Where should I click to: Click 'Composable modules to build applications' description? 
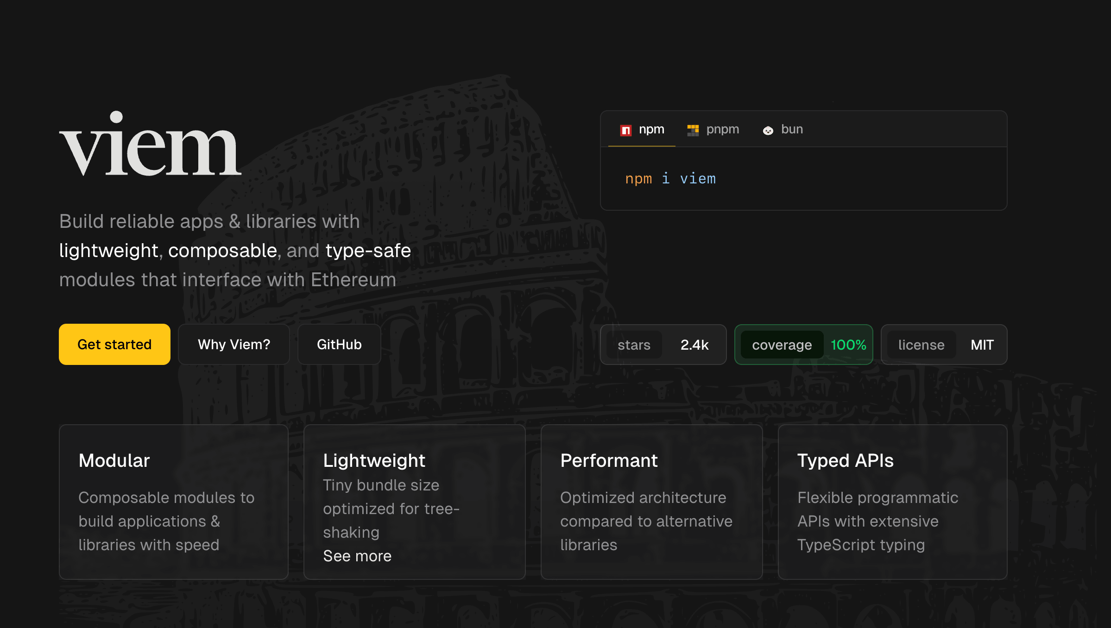tap(166, 521)
